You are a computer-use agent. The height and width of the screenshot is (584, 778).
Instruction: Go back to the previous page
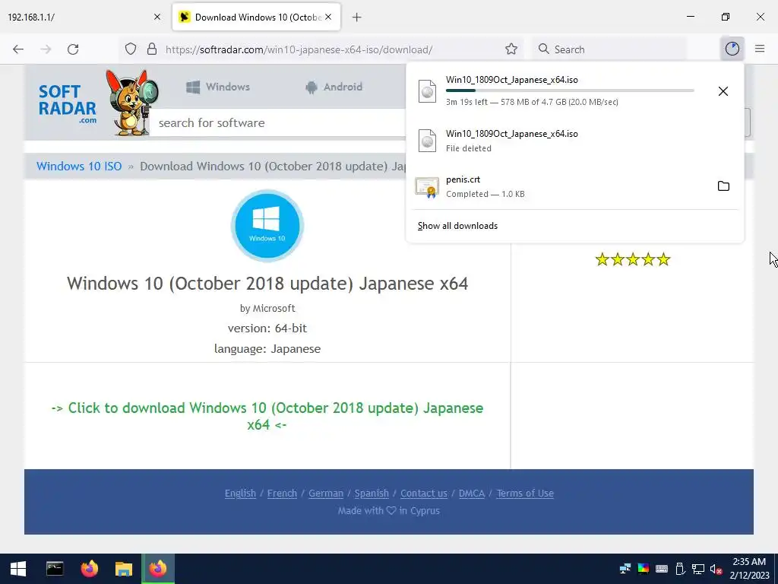pos(18,49)
